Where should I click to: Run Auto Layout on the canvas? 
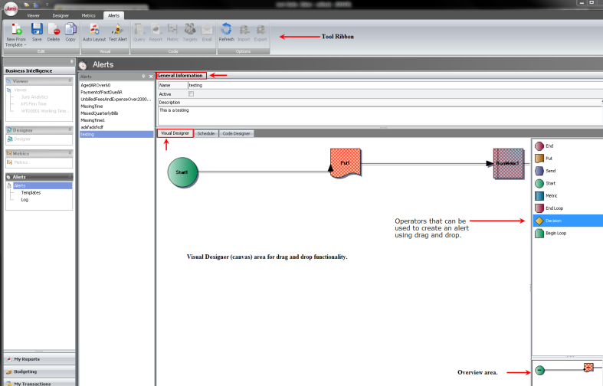point(94,31)
